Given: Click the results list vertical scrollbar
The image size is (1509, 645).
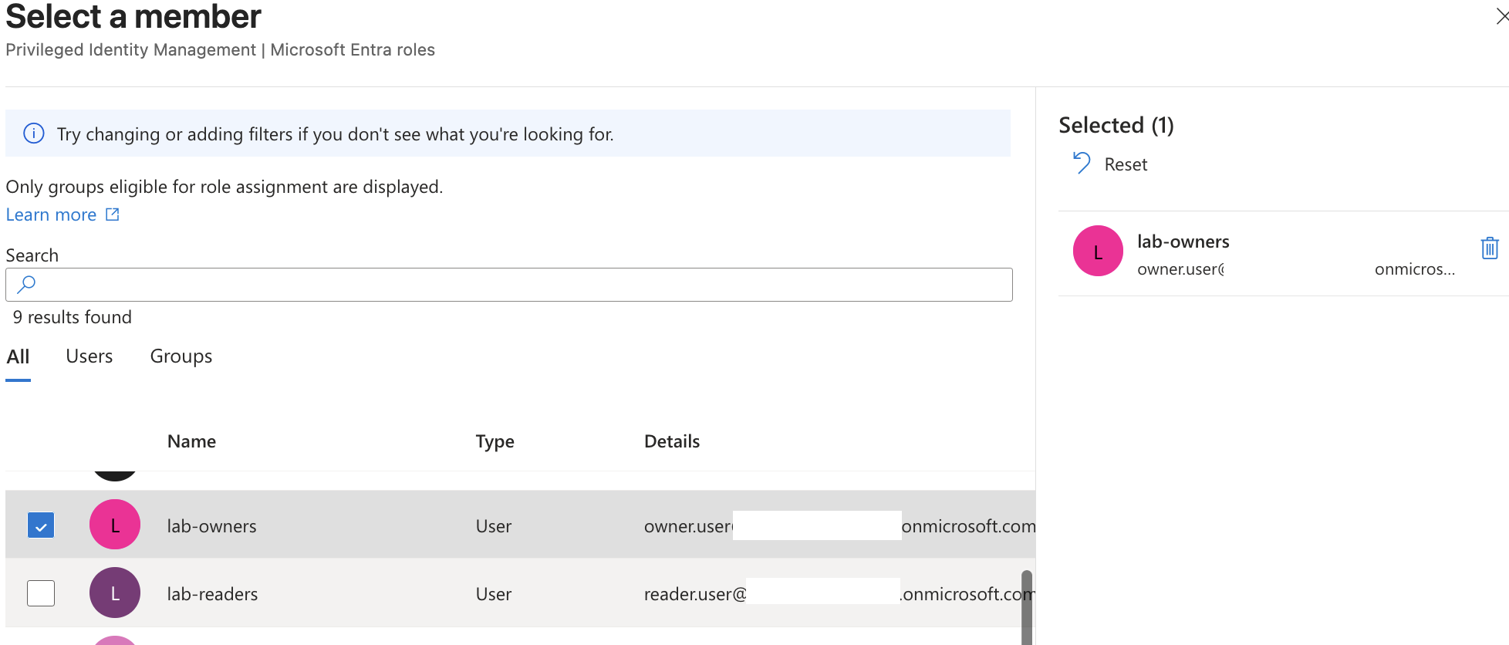Looking at the screenshot, I should 1027,607.
